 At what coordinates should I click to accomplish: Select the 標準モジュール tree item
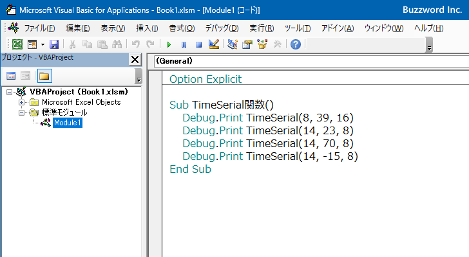[64, 112]
